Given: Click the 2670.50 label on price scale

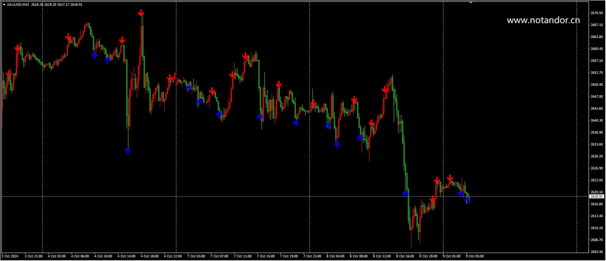Looking at the screenshot, I should click(597, 13).
